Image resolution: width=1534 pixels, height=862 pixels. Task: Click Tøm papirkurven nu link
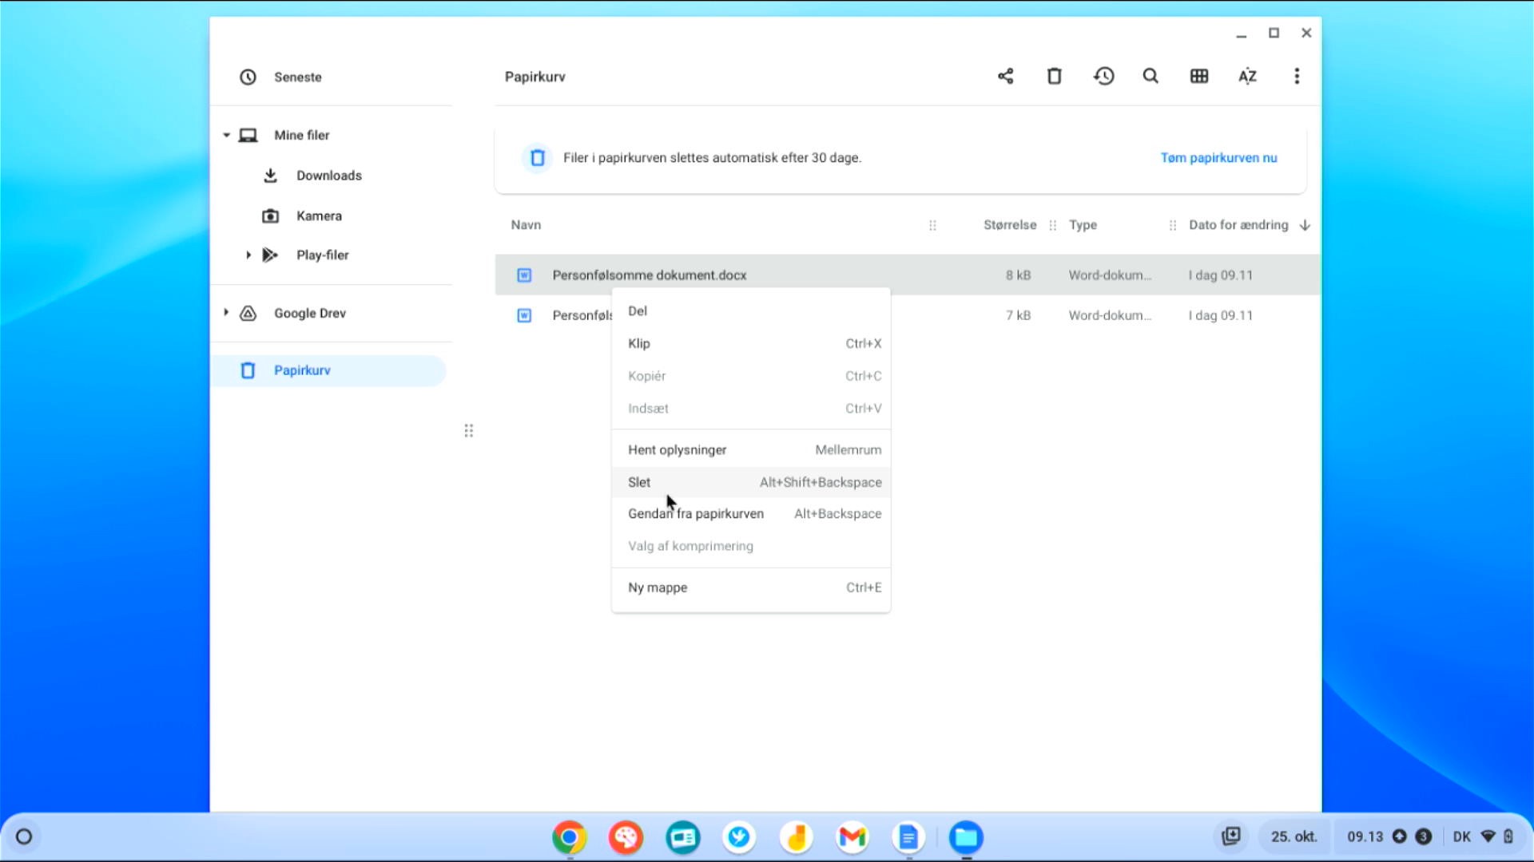(x=1218, y=158)
